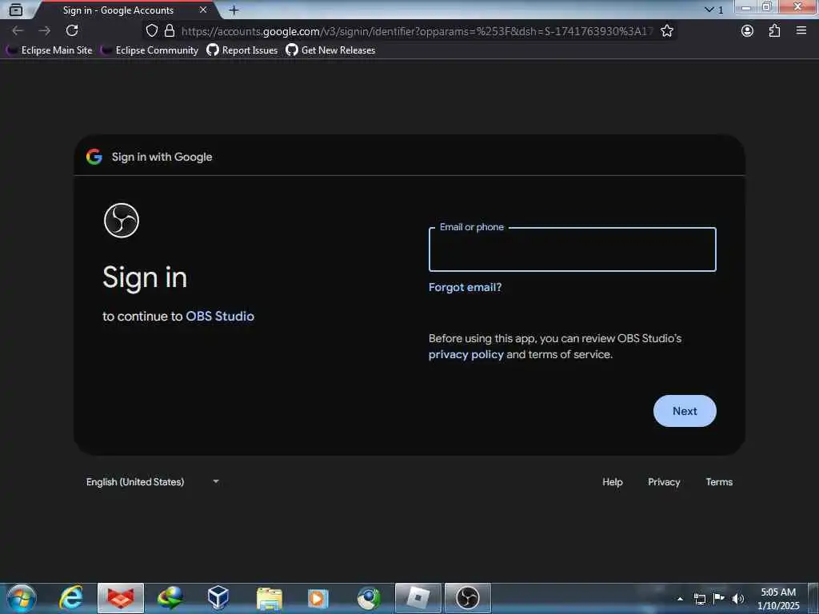Launch Internet Explorer from taskbar
This screenshot has height=614, width=819.
click(x=71, y=598)
